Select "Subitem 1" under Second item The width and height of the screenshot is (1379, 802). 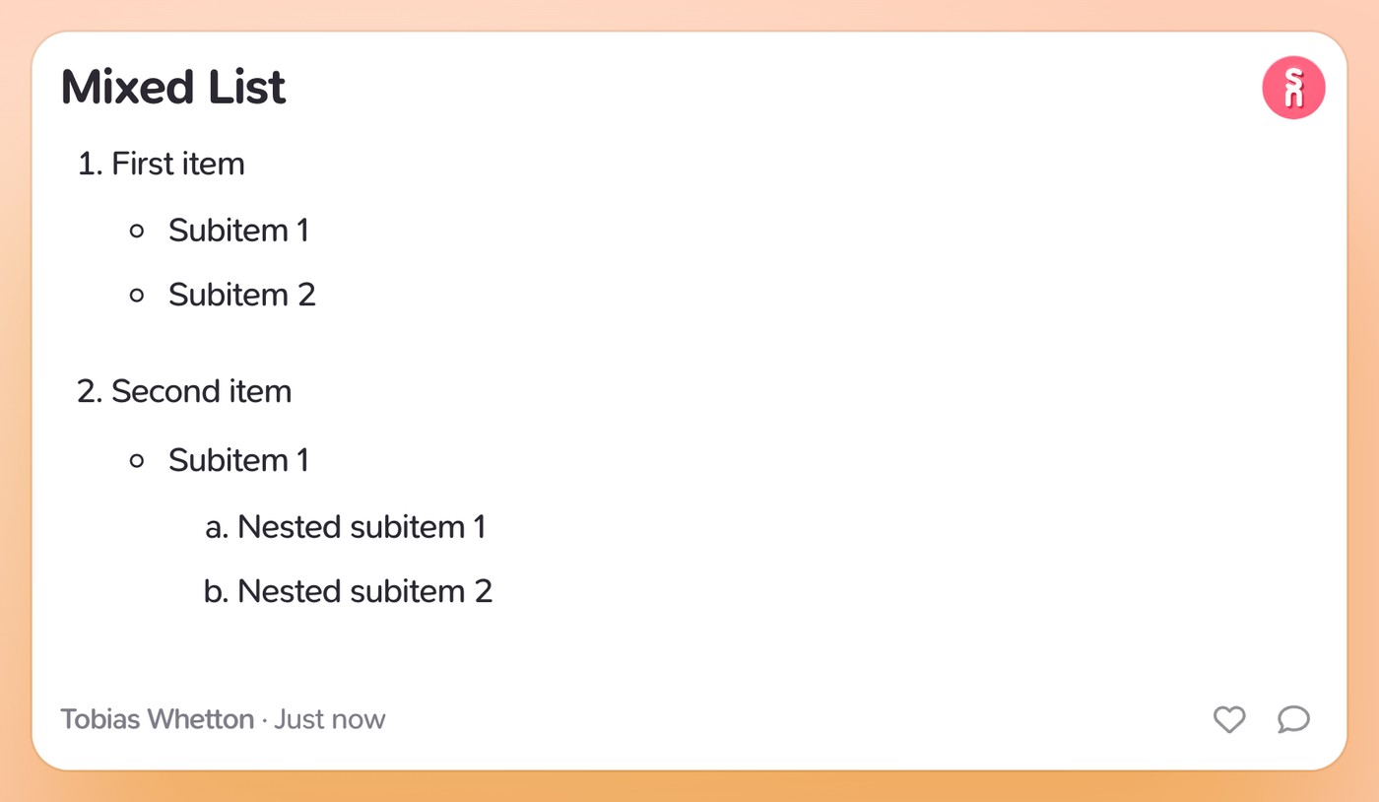(x=238, y=460)
